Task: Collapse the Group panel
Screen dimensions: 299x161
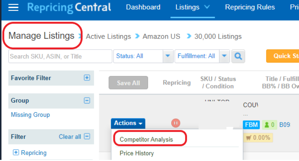Action: coord(87,100)
